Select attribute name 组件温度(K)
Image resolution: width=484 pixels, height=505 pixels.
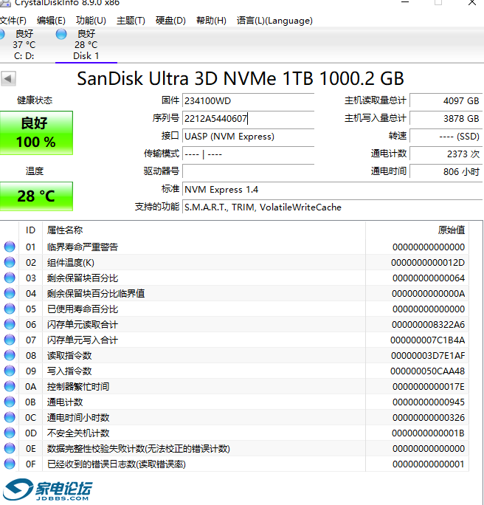coord(71,263)
